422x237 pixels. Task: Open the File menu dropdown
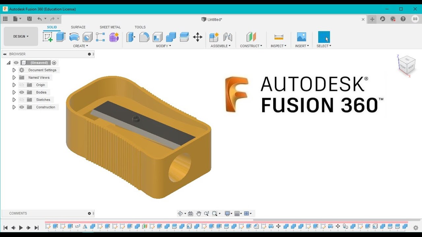[17, 19]
